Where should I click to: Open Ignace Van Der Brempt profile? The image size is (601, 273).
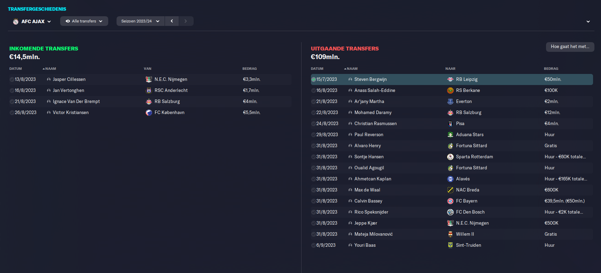[x=76, y=102]
